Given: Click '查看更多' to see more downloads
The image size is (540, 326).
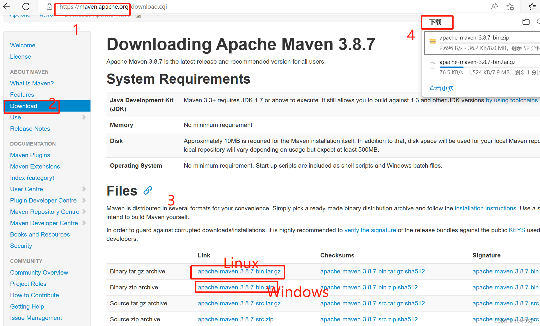Looking at the screenshot, I should [441, 88].
